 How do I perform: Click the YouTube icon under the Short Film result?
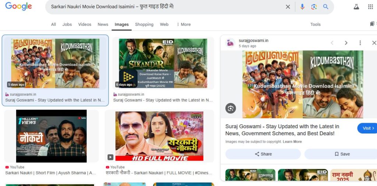pyautogui.click(x=7, y=167)
